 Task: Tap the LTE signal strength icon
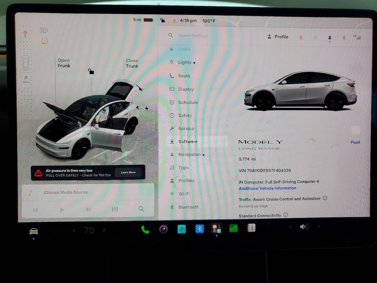[x=357, y=37]
